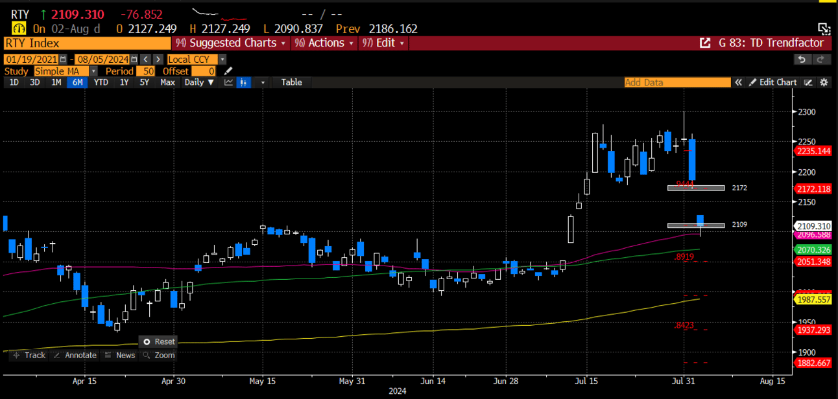Select the 5Y time range
Image resolution: width=838 pixels, height=399 pixels.
(145, 82)
